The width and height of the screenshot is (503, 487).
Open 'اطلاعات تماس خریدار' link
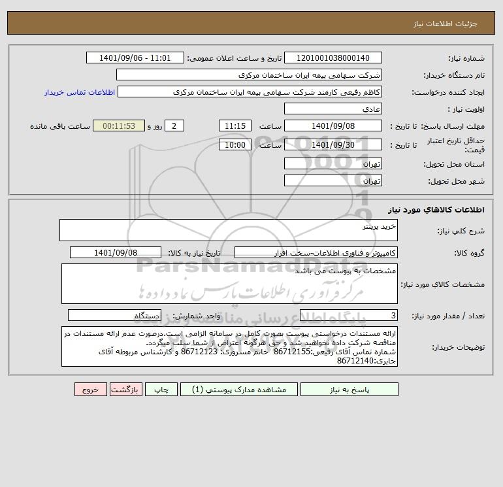(80, 92)
